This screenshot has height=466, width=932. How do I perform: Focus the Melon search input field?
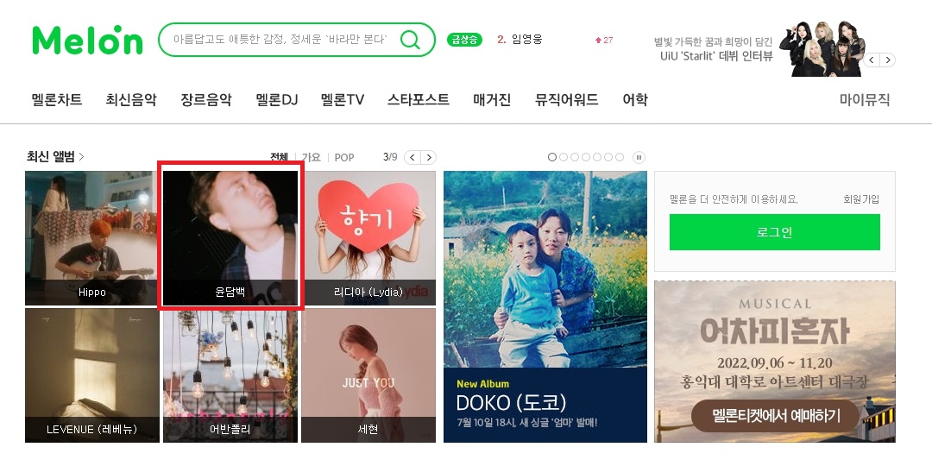click(x=280, y=40)
